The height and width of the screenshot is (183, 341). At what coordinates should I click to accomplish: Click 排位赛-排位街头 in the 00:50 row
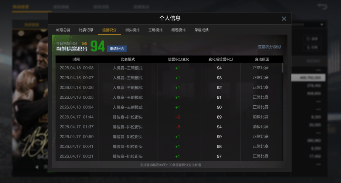pos(128,137)
